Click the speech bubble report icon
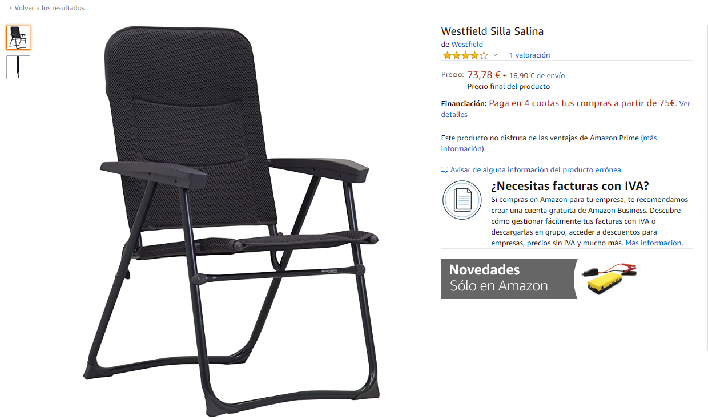 [445, 170]
